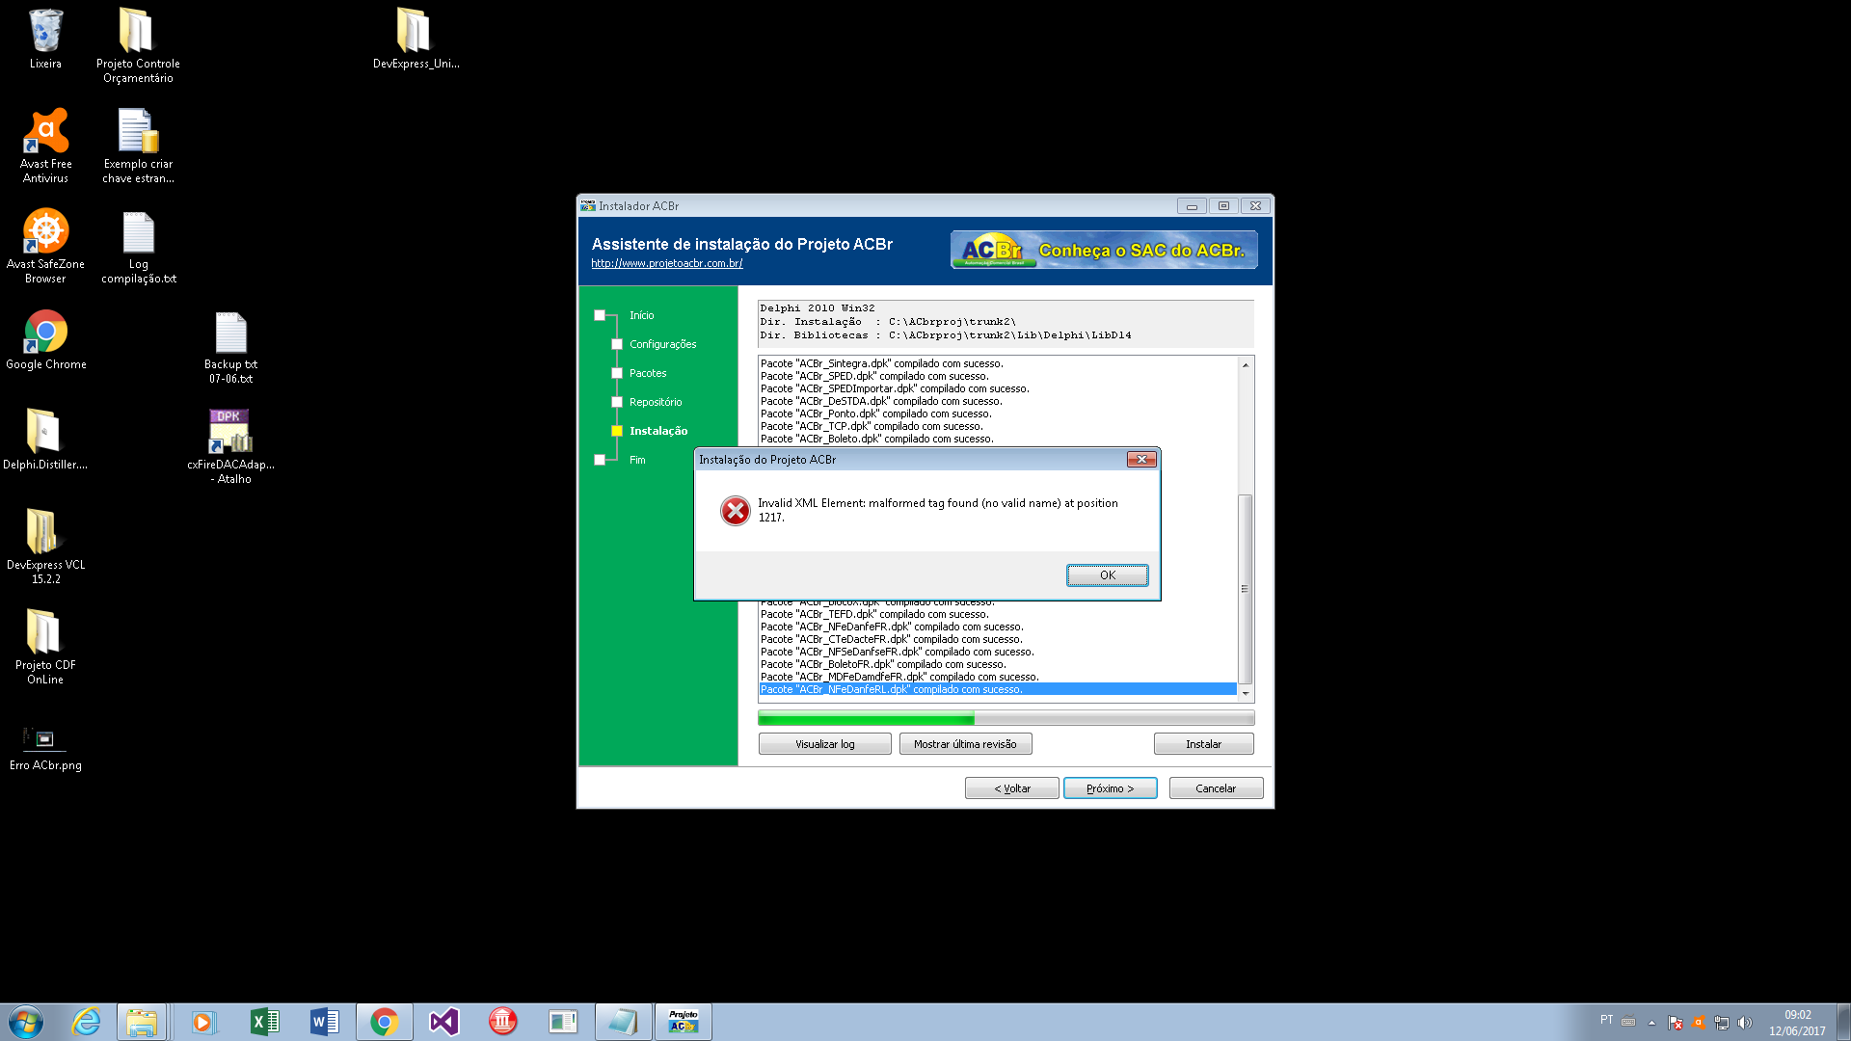This screenshot has height=1041, width=1851.
Task: Open Internet Explorer from taskbar
Action: pyautogui.click(x=86, y=1022)
